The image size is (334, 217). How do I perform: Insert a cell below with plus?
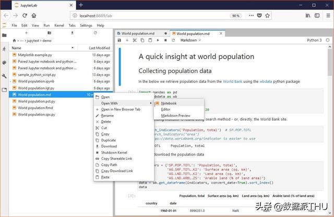pos(127,40)
